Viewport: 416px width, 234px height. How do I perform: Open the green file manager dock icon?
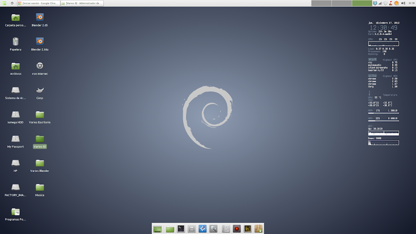170,229
